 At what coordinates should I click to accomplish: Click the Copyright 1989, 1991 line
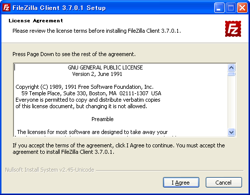[84, 87]
